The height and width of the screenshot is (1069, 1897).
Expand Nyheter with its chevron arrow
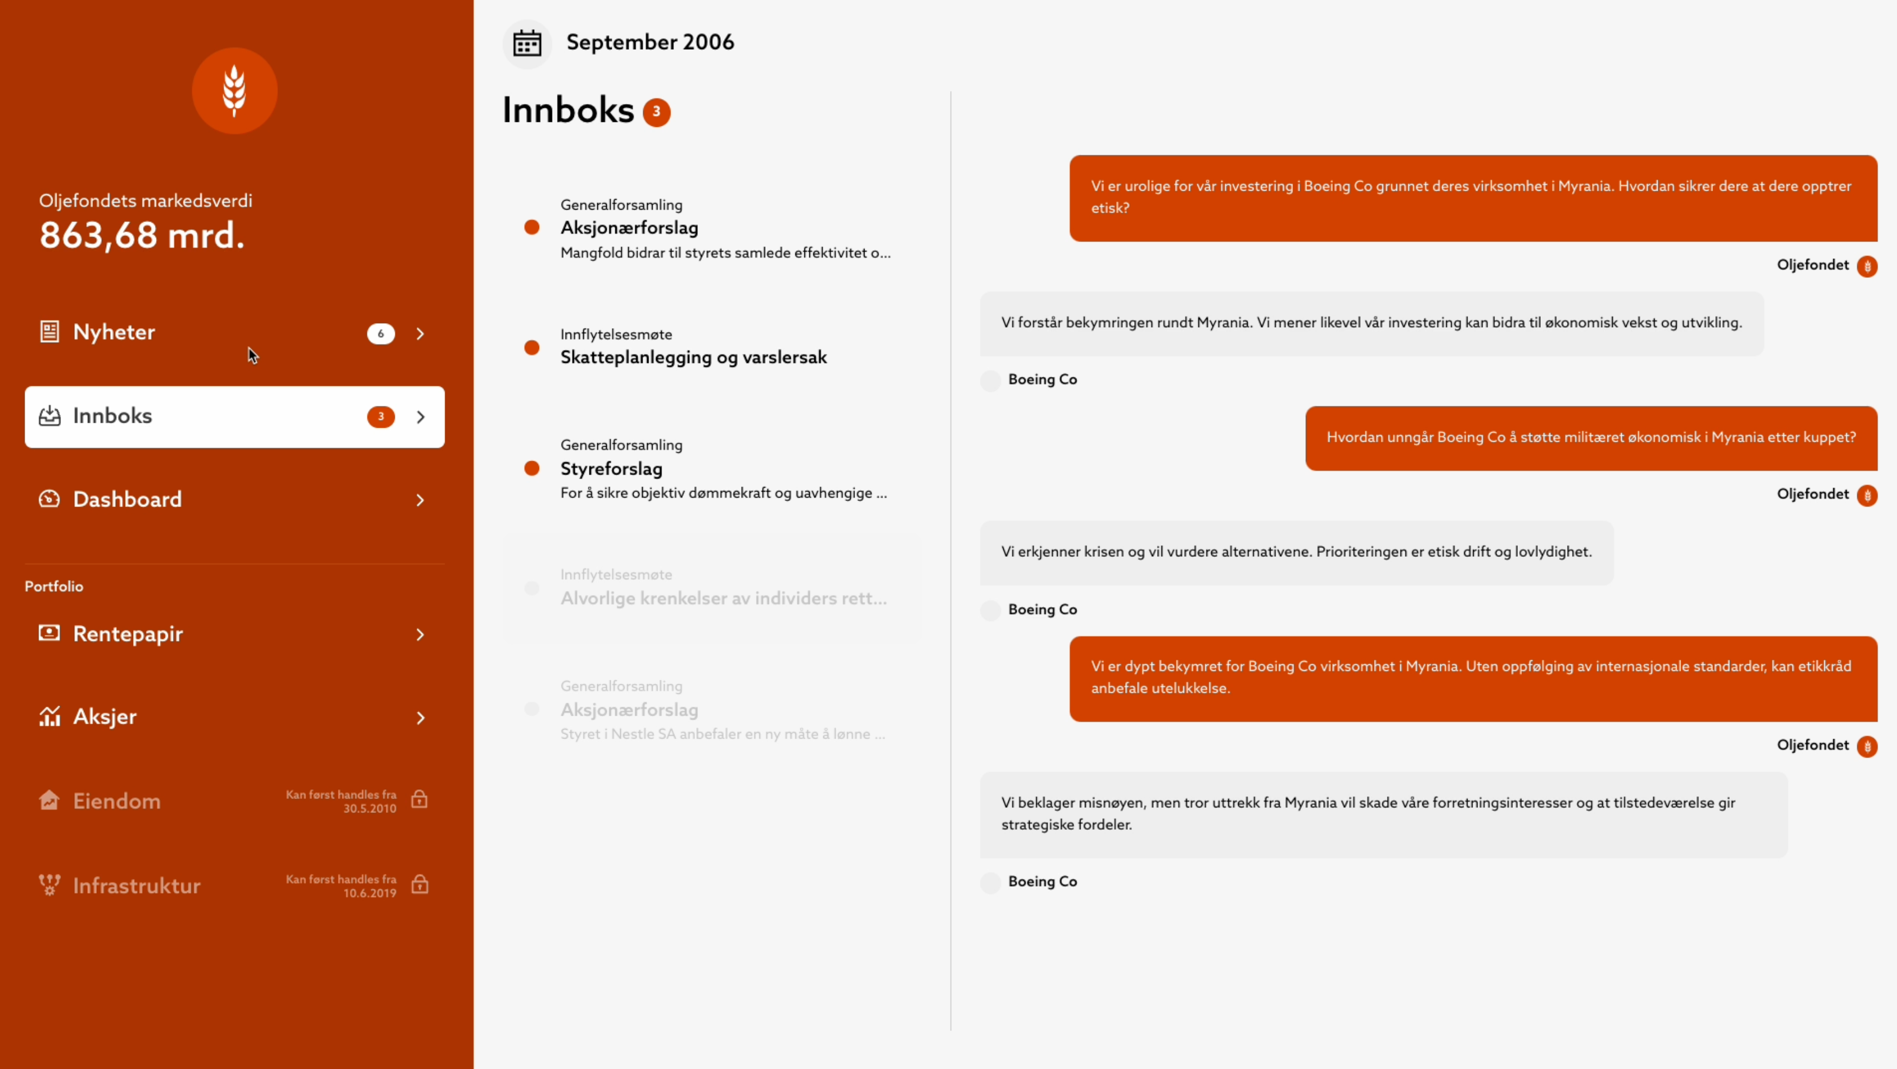(x=421, y=334)
